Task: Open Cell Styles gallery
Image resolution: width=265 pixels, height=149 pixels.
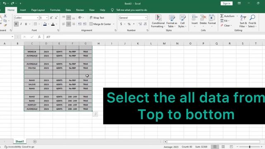Action: 182,21
